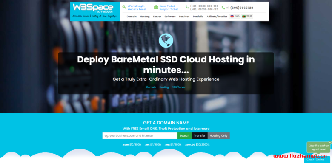Click the phone icon beside +1 (605)9562728
Screen dimensions: 332x163
tap(223, 8)
